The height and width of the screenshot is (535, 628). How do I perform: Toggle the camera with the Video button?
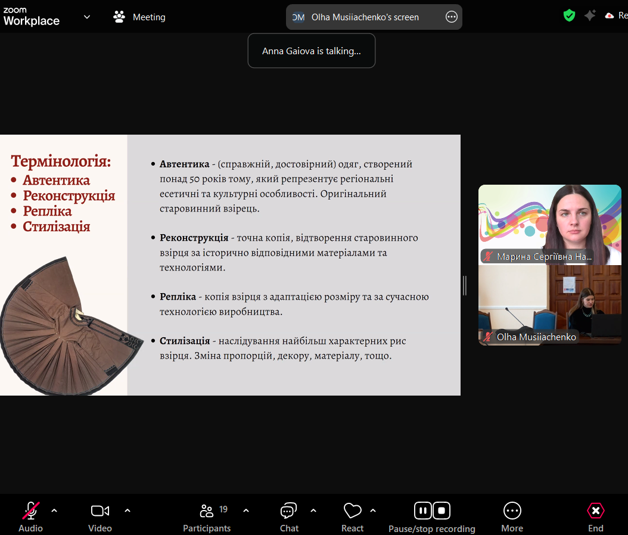100,511
